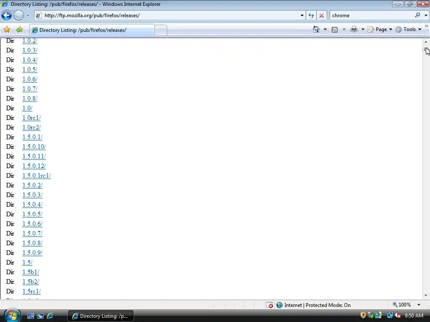Click the scrollbar down arrow
The height and width of the screenshot is (322, 430).
[426, 296]
